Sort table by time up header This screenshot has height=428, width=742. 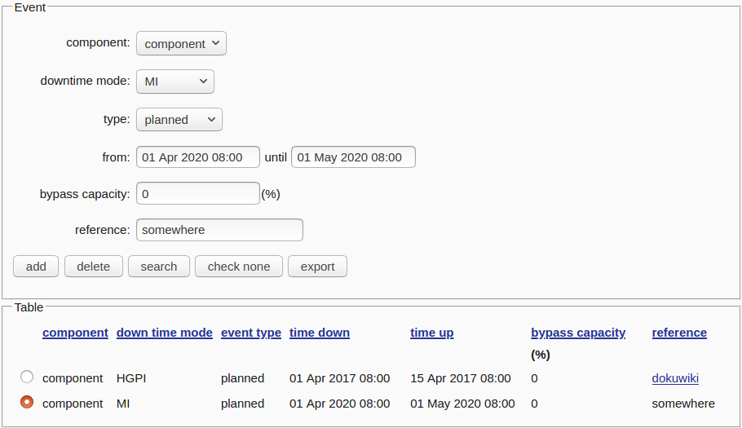(431, 333)
